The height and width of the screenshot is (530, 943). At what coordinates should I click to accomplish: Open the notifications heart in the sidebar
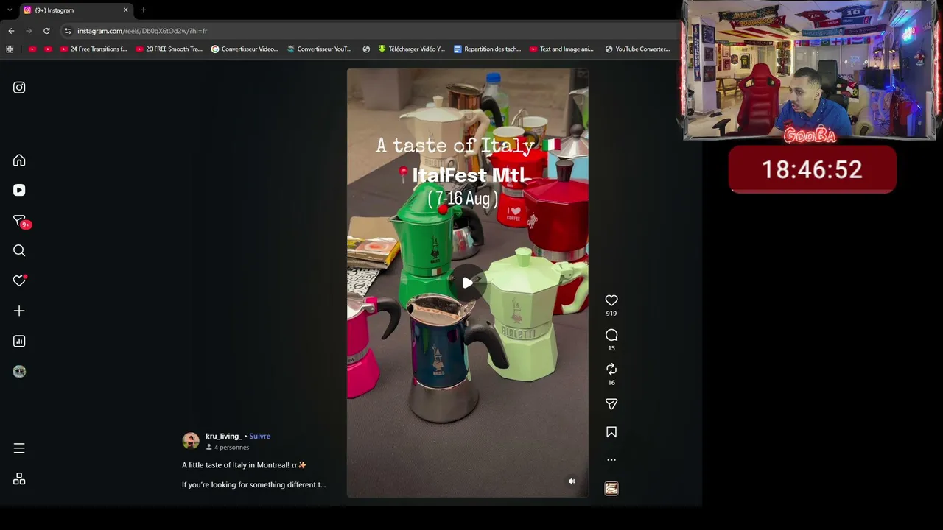point(19,280)
